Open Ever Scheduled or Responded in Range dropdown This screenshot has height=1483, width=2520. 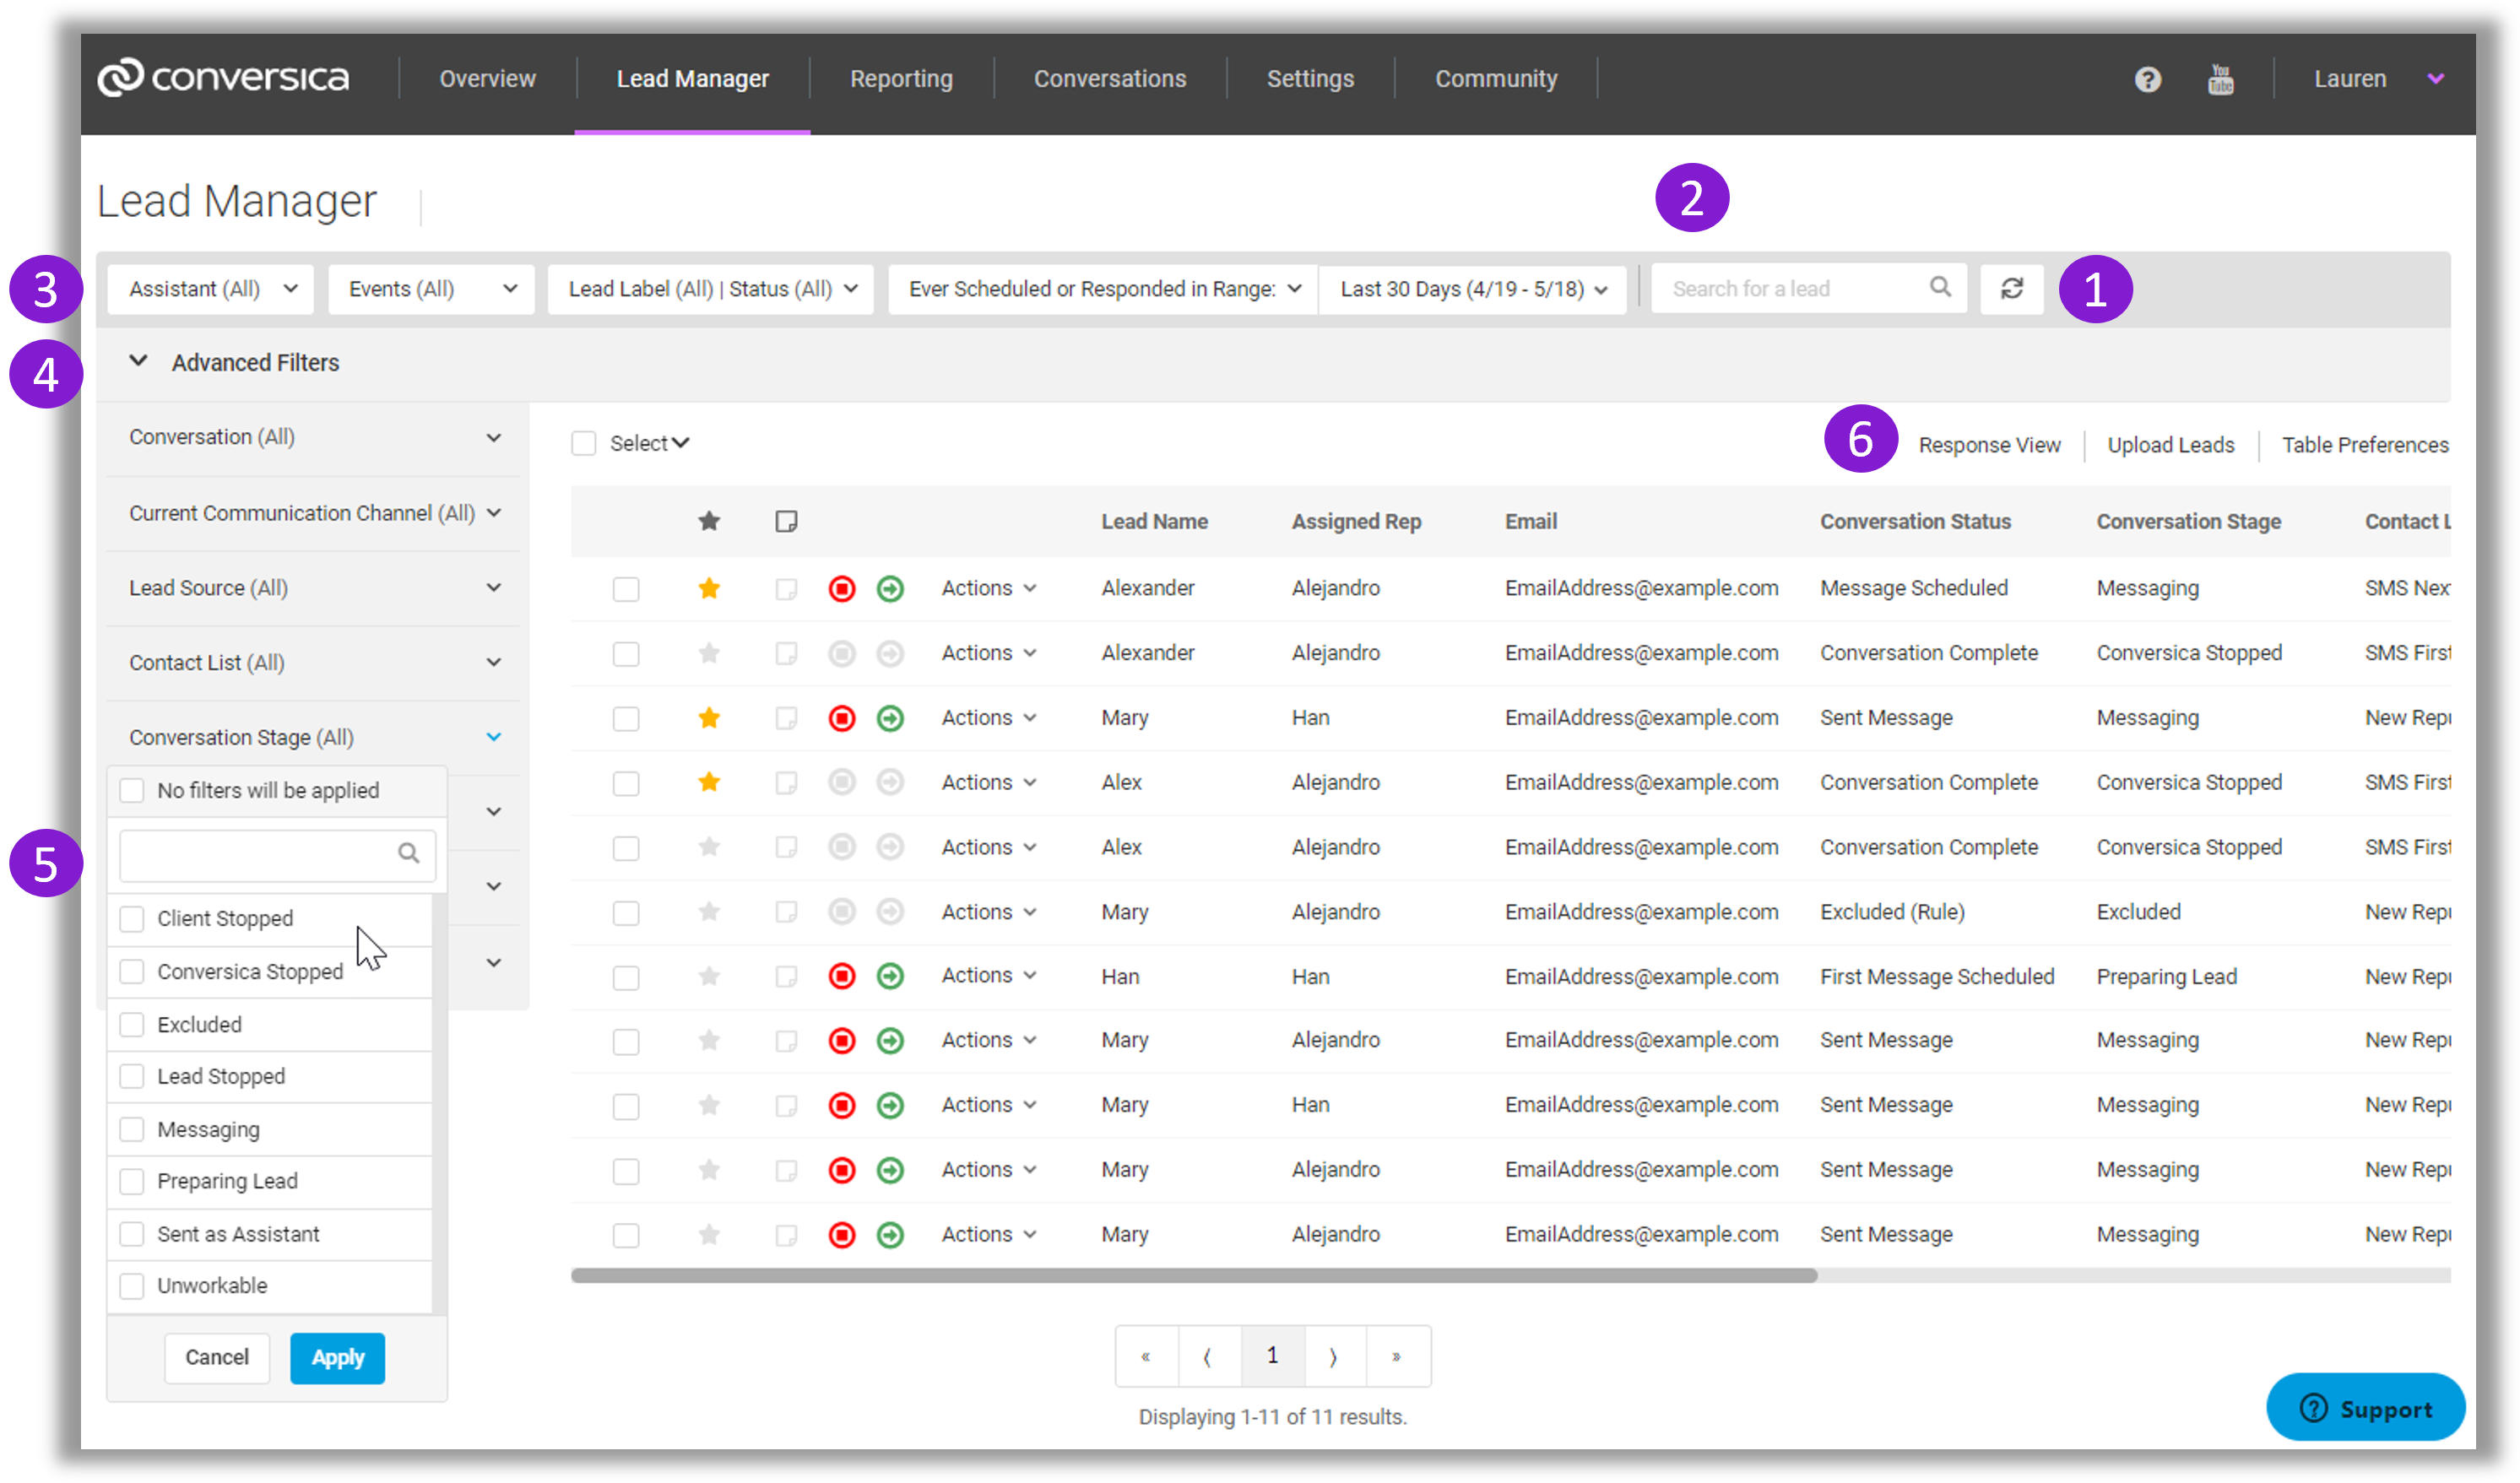[x=1103, y=289]
